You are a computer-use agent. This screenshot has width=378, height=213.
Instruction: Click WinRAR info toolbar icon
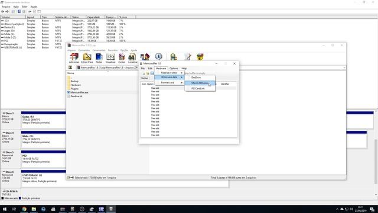point(158,57)
